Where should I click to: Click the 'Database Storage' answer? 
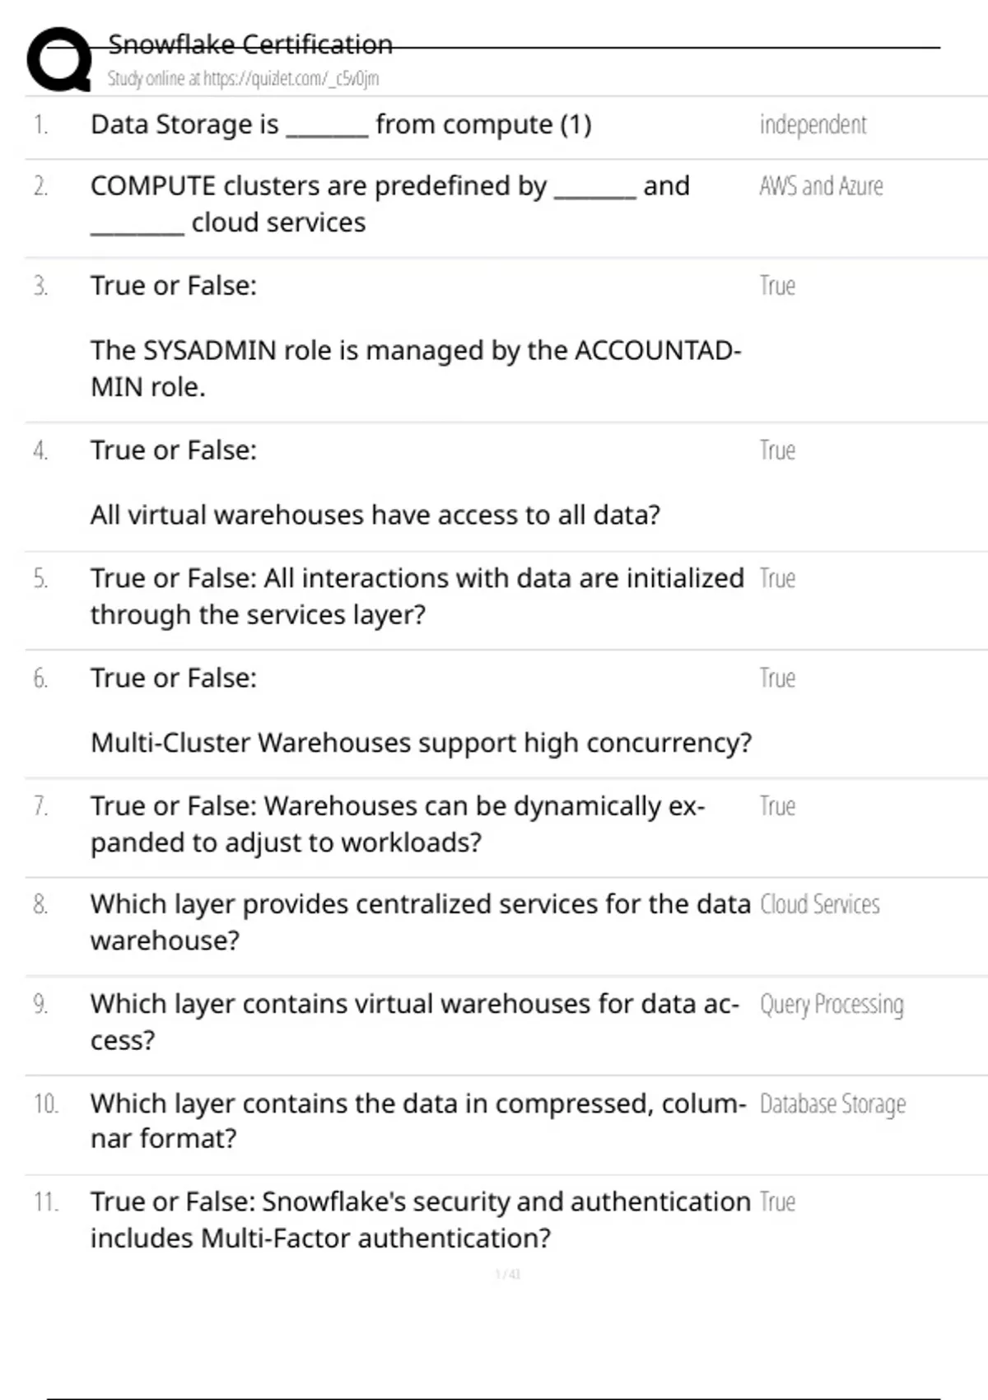click(x=832, y=1104)
